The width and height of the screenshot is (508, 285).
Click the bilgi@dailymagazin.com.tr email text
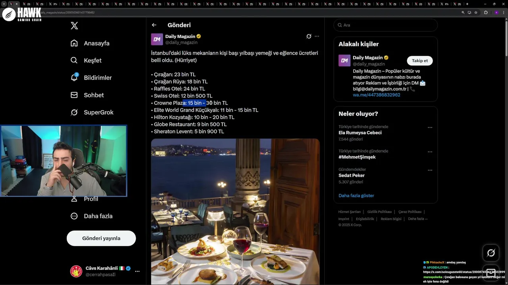tap(380, 89)
